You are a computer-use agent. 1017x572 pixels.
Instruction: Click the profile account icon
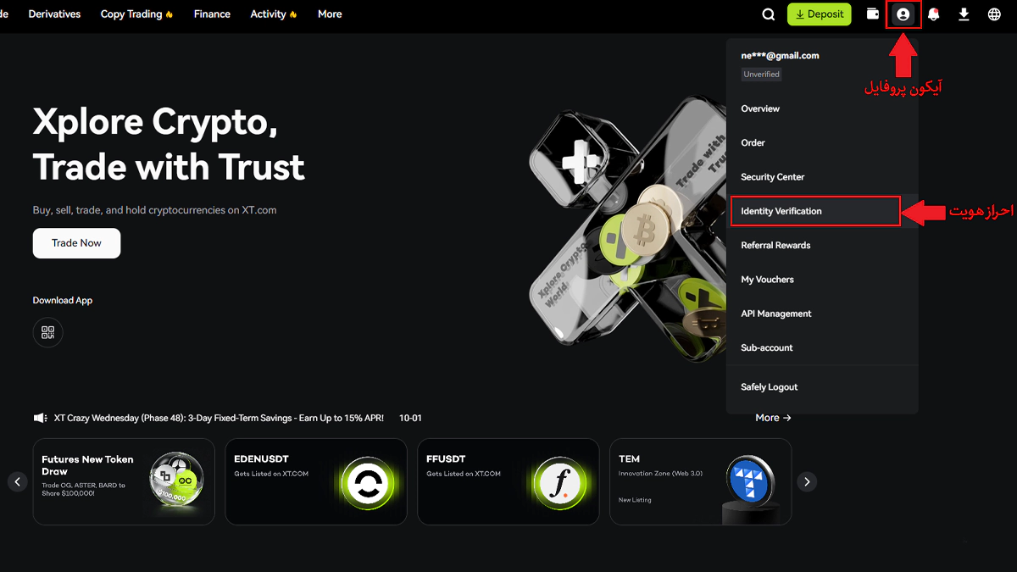click(903, 14)
